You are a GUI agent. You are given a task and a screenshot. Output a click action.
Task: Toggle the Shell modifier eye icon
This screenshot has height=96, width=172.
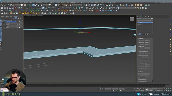[x=138, y=23]
